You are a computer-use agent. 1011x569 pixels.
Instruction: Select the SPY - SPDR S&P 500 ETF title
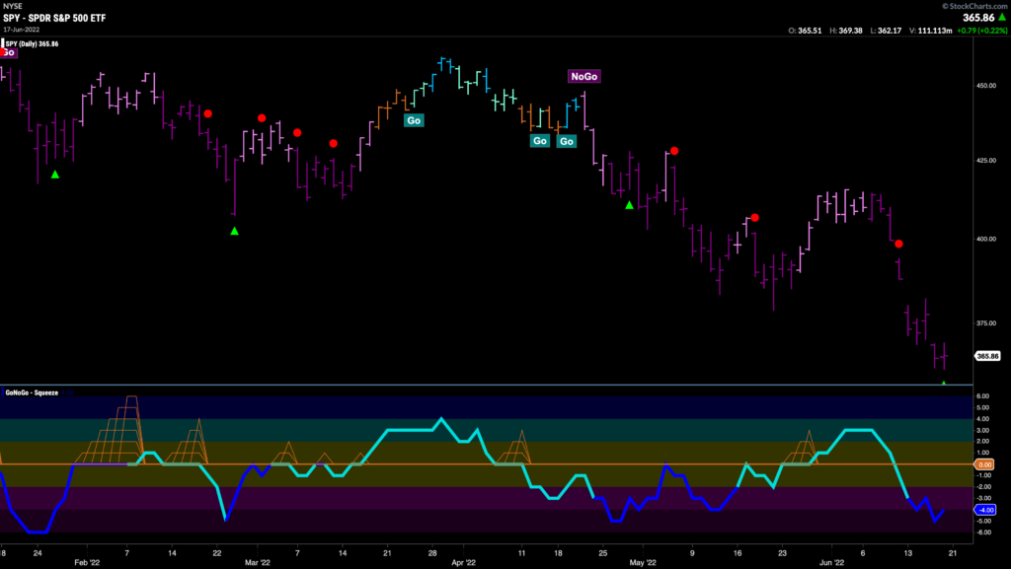click(54, 18)
